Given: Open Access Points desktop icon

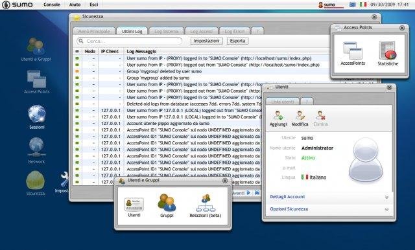Looking at the screenshot, I should click(x=36, y=82).
